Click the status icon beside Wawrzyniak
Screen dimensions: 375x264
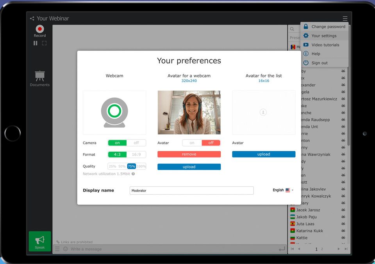343,154
